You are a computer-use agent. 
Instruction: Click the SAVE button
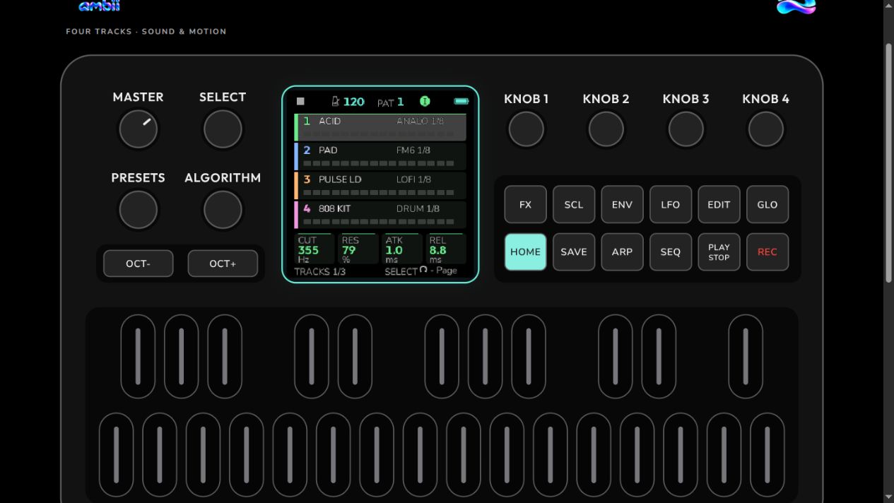574,252
